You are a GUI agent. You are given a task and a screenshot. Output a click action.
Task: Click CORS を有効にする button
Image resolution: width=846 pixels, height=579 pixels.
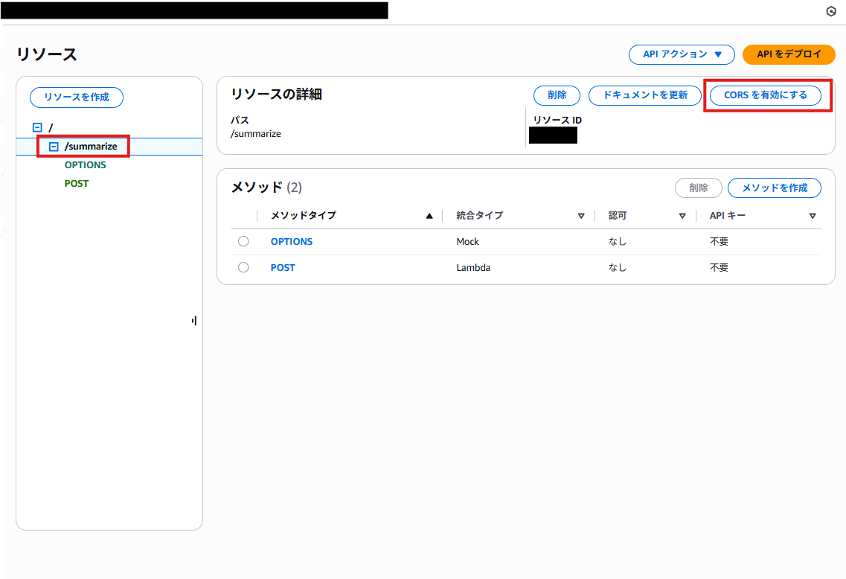(x=766, y=95)
